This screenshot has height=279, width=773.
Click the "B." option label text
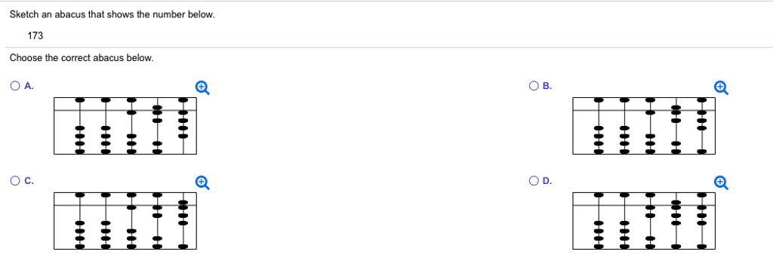coord(548,86)
